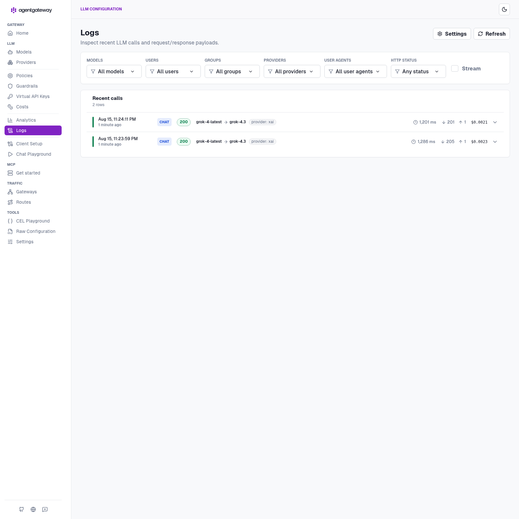Select Analytics in sidebar
Screen dimensions: 519x519
33,120
